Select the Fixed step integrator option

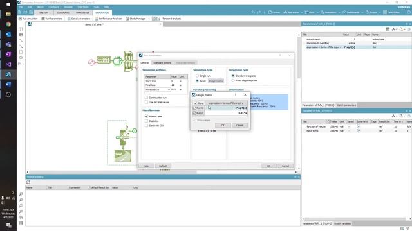pyautogui.click(x=233, y=81)
